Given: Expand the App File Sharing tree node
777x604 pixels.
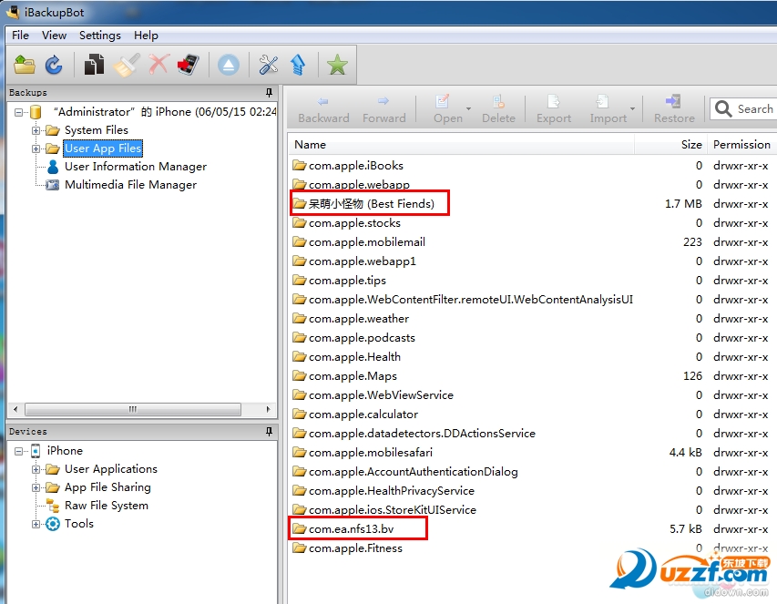Looking at the screenshot, I should coord(36,487).
